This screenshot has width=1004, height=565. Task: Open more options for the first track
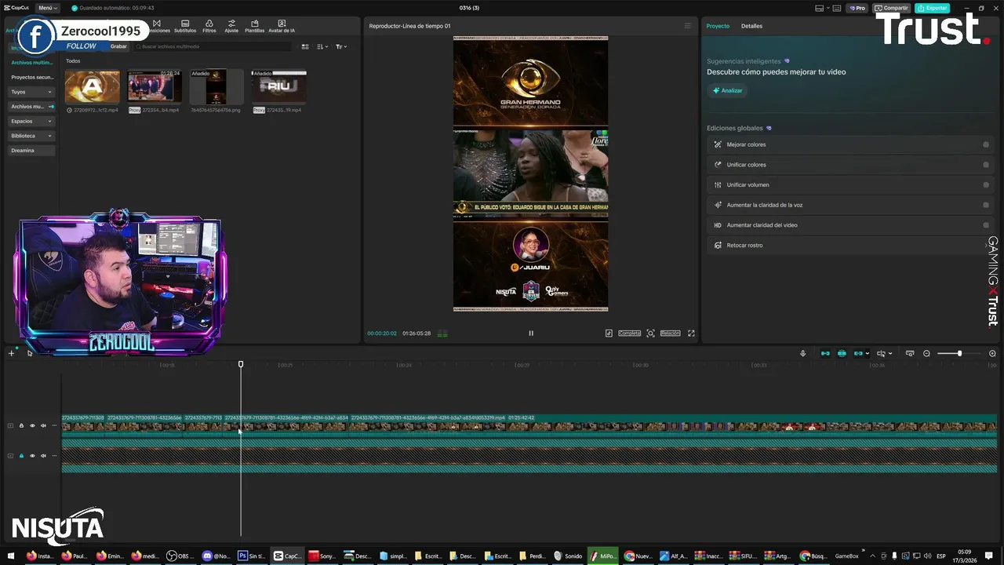point(54,425)
